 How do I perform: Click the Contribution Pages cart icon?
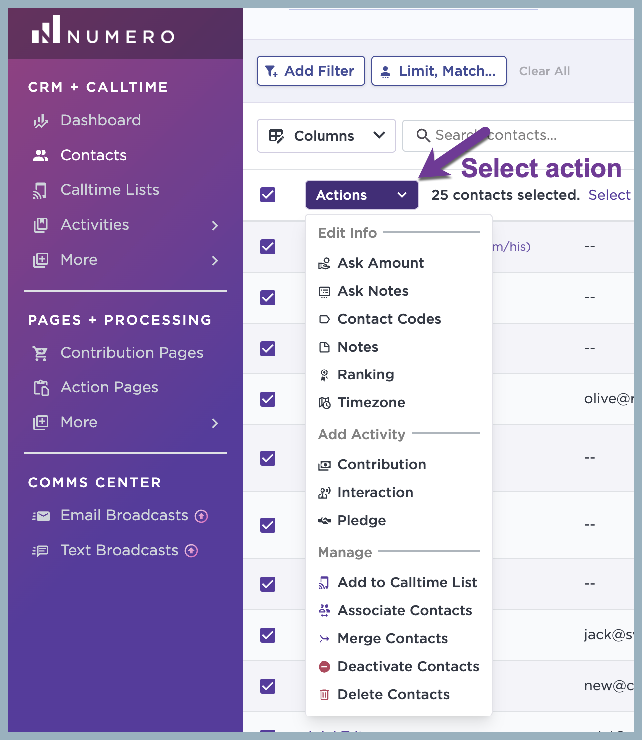tap(41, 353)
